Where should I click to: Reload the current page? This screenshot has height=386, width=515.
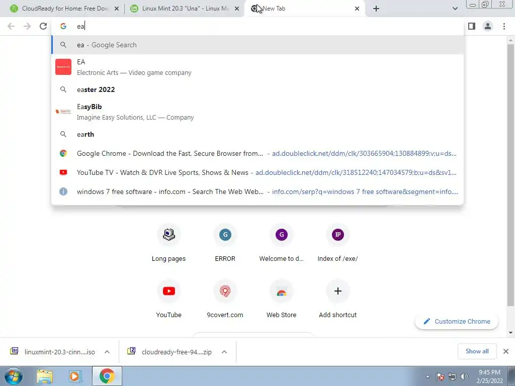click(x=43, y=26)
